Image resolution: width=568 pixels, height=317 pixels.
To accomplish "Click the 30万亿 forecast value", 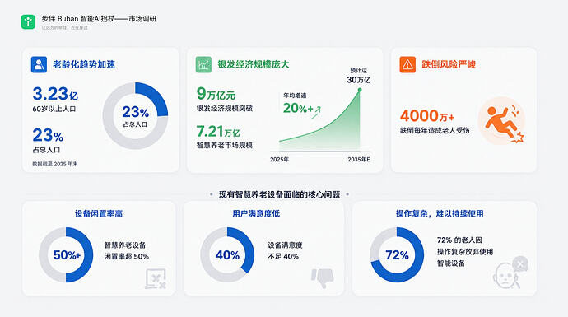I will (359, 80).
